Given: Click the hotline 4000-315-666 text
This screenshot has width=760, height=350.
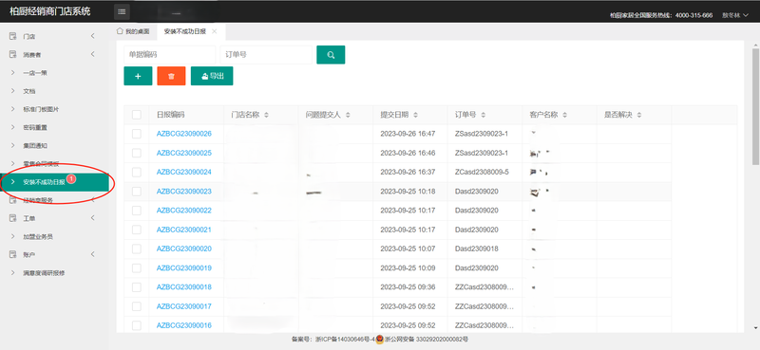Looking at the screenshot, I should tap(694, 15).
